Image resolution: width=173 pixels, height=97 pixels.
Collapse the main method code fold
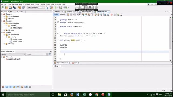[x=58, y=33]
